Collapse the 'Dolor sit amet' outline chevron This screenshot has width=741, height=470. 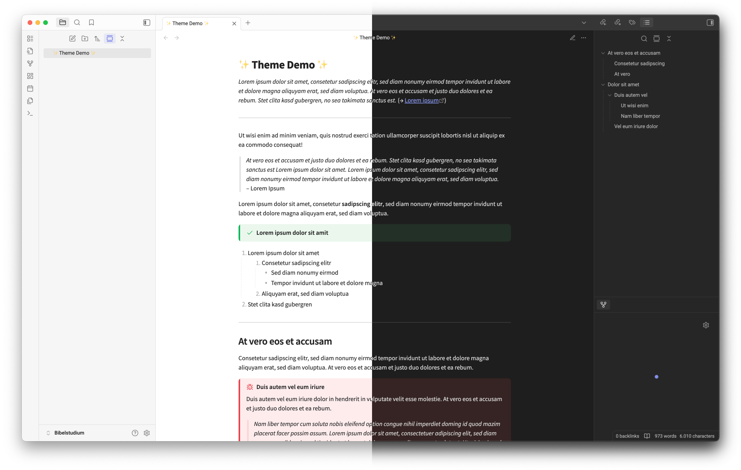click(603, 84)
